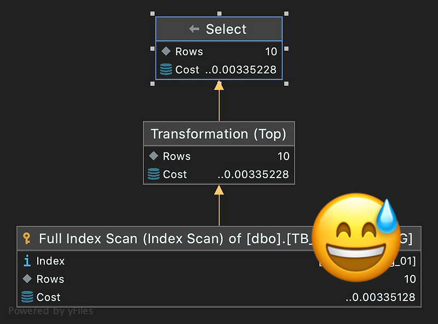Image resolution: width=438 pixels, height=324 pixels.
Task: Click the key icon on the Full Index Scan header
Action: (x=27, y=238)
